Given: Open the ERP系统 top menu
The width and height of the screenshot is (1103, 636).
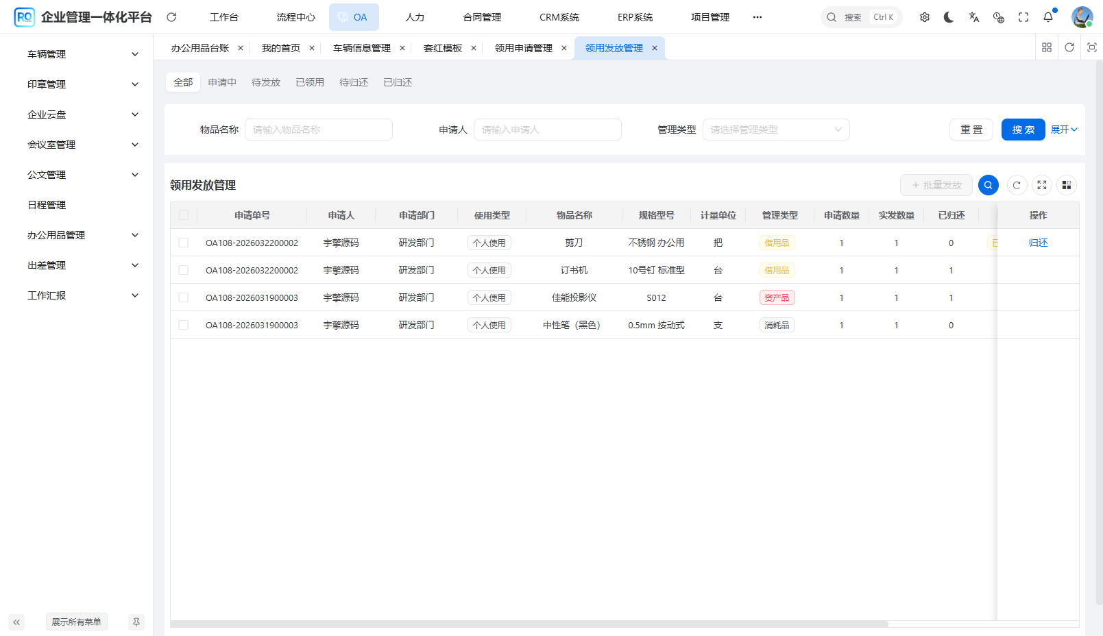Looking at the screenshot, I should (x=634, y=17).
